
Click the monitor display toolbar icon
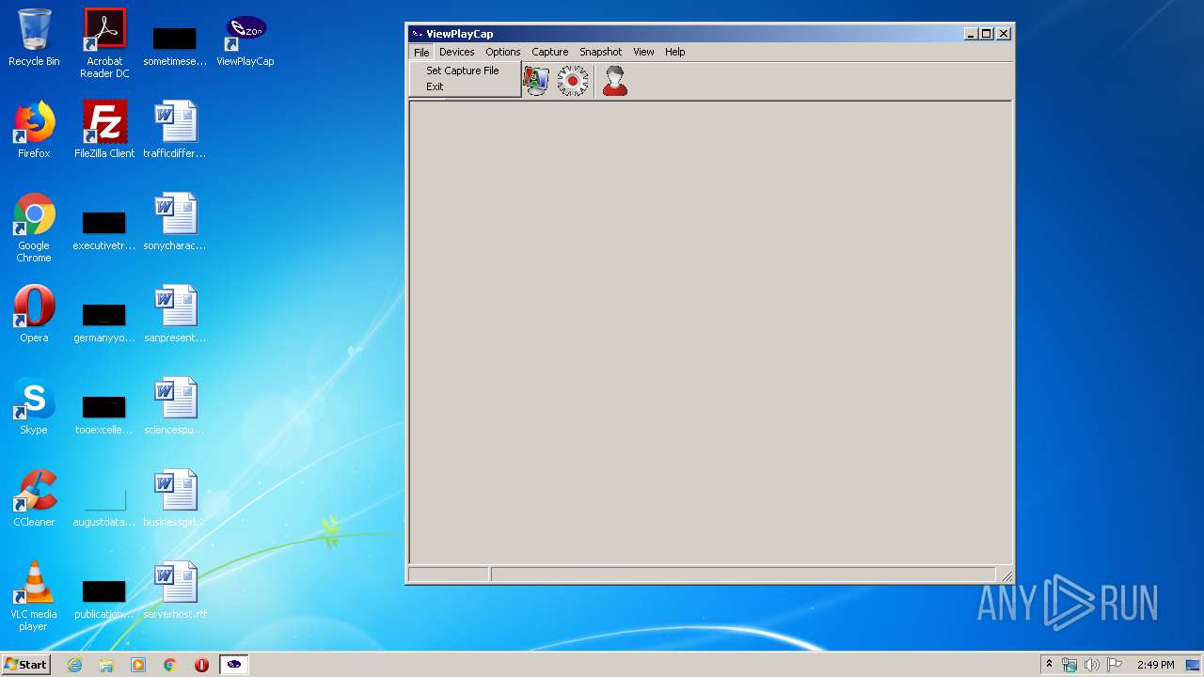point(535,81)
